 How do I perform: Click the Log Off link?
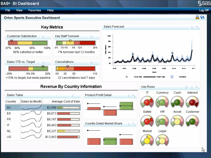tap(204, 10)
